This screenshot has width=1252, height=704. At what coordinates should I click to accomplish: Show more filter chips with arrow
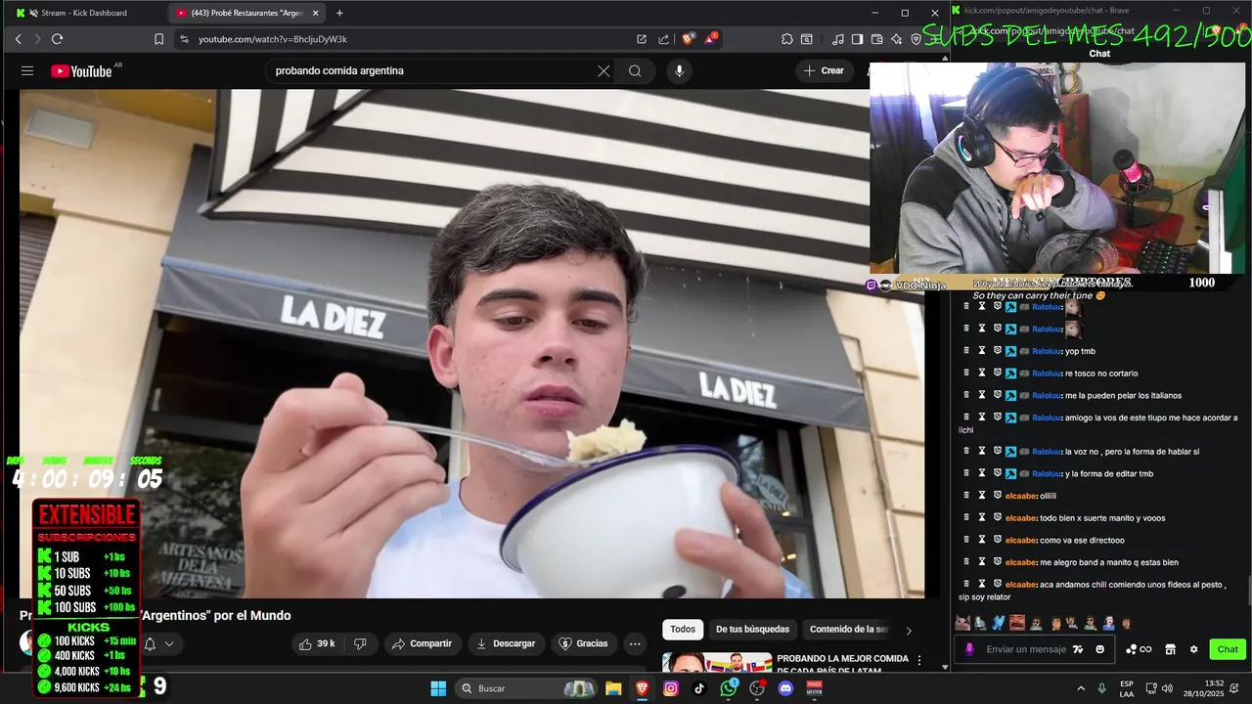[x=908, y=631]
